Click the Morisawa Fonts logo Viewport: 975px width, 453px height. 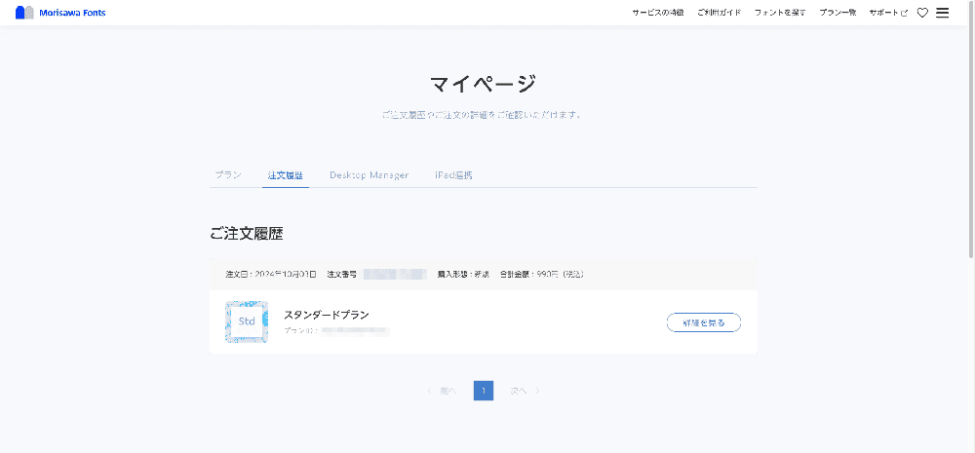click(x=60, y=13)
